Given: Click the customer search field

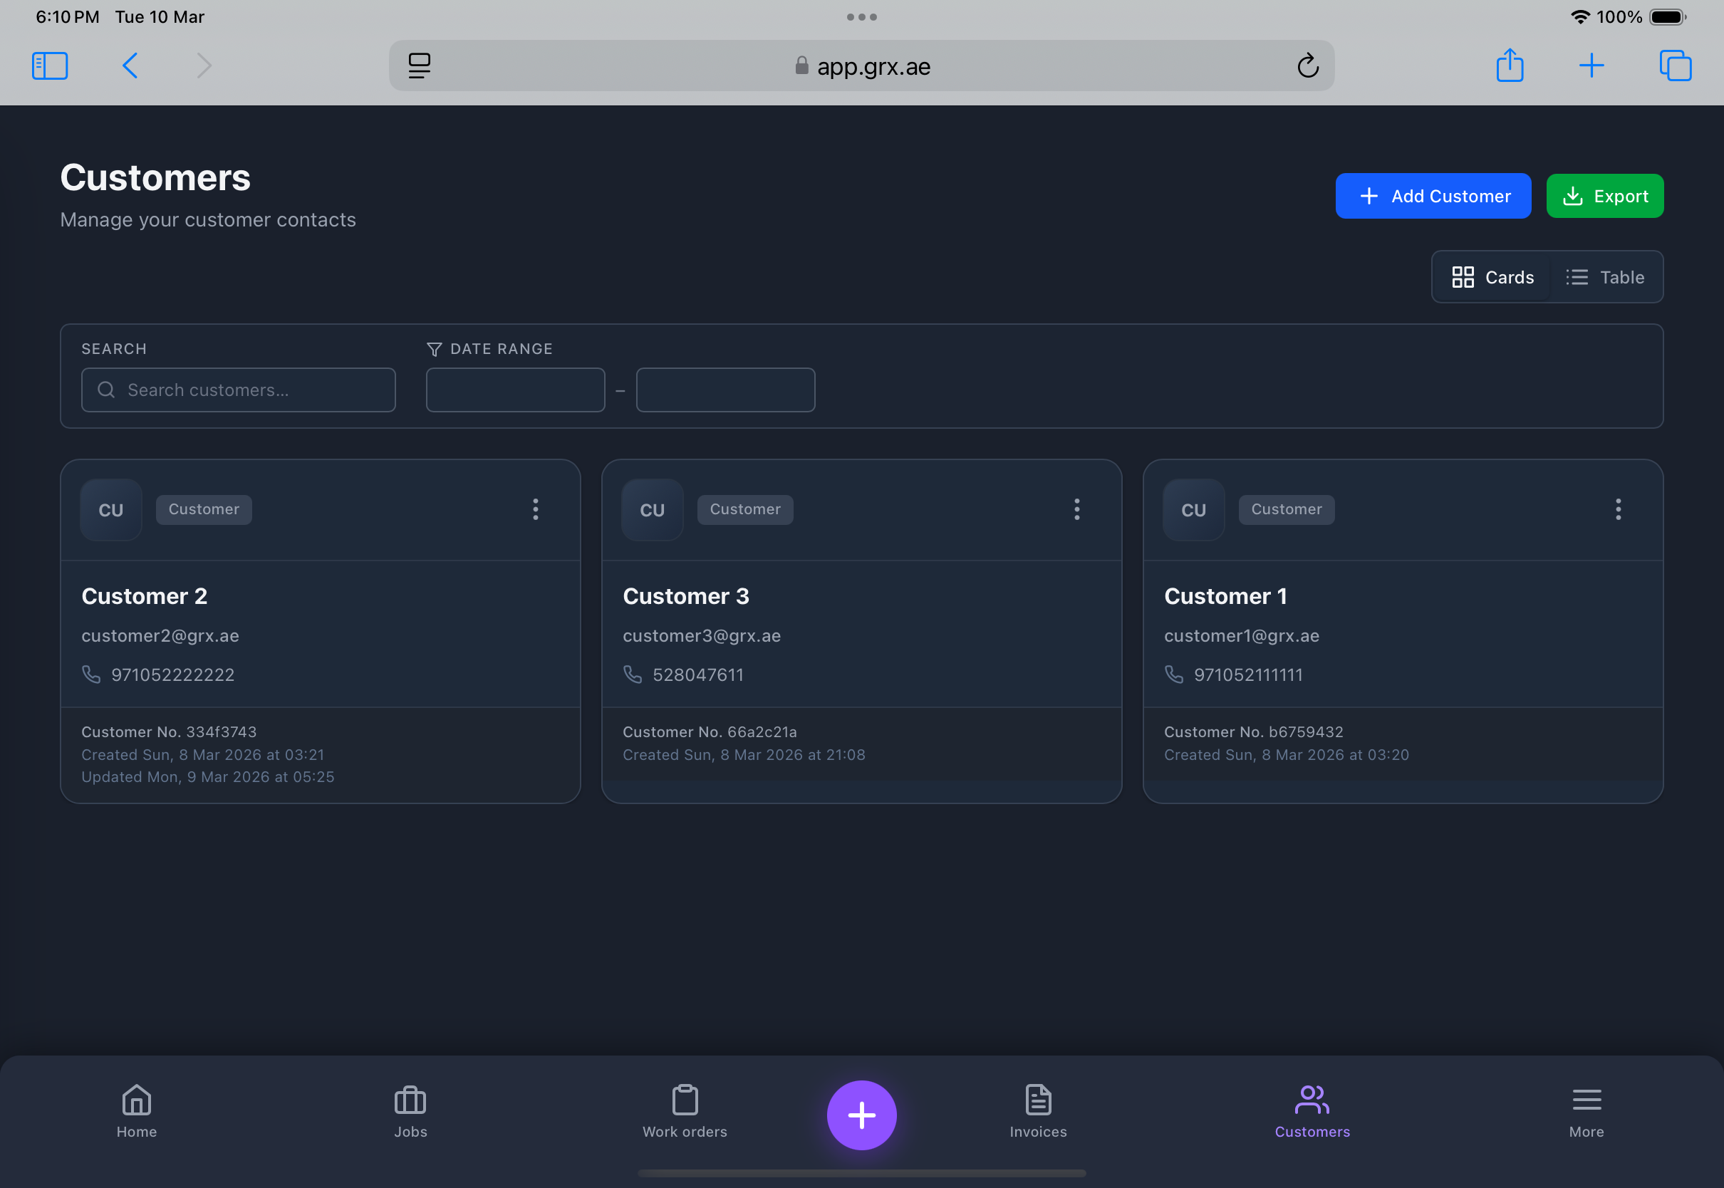Looking at the screenshot, I should pos(238,390).
